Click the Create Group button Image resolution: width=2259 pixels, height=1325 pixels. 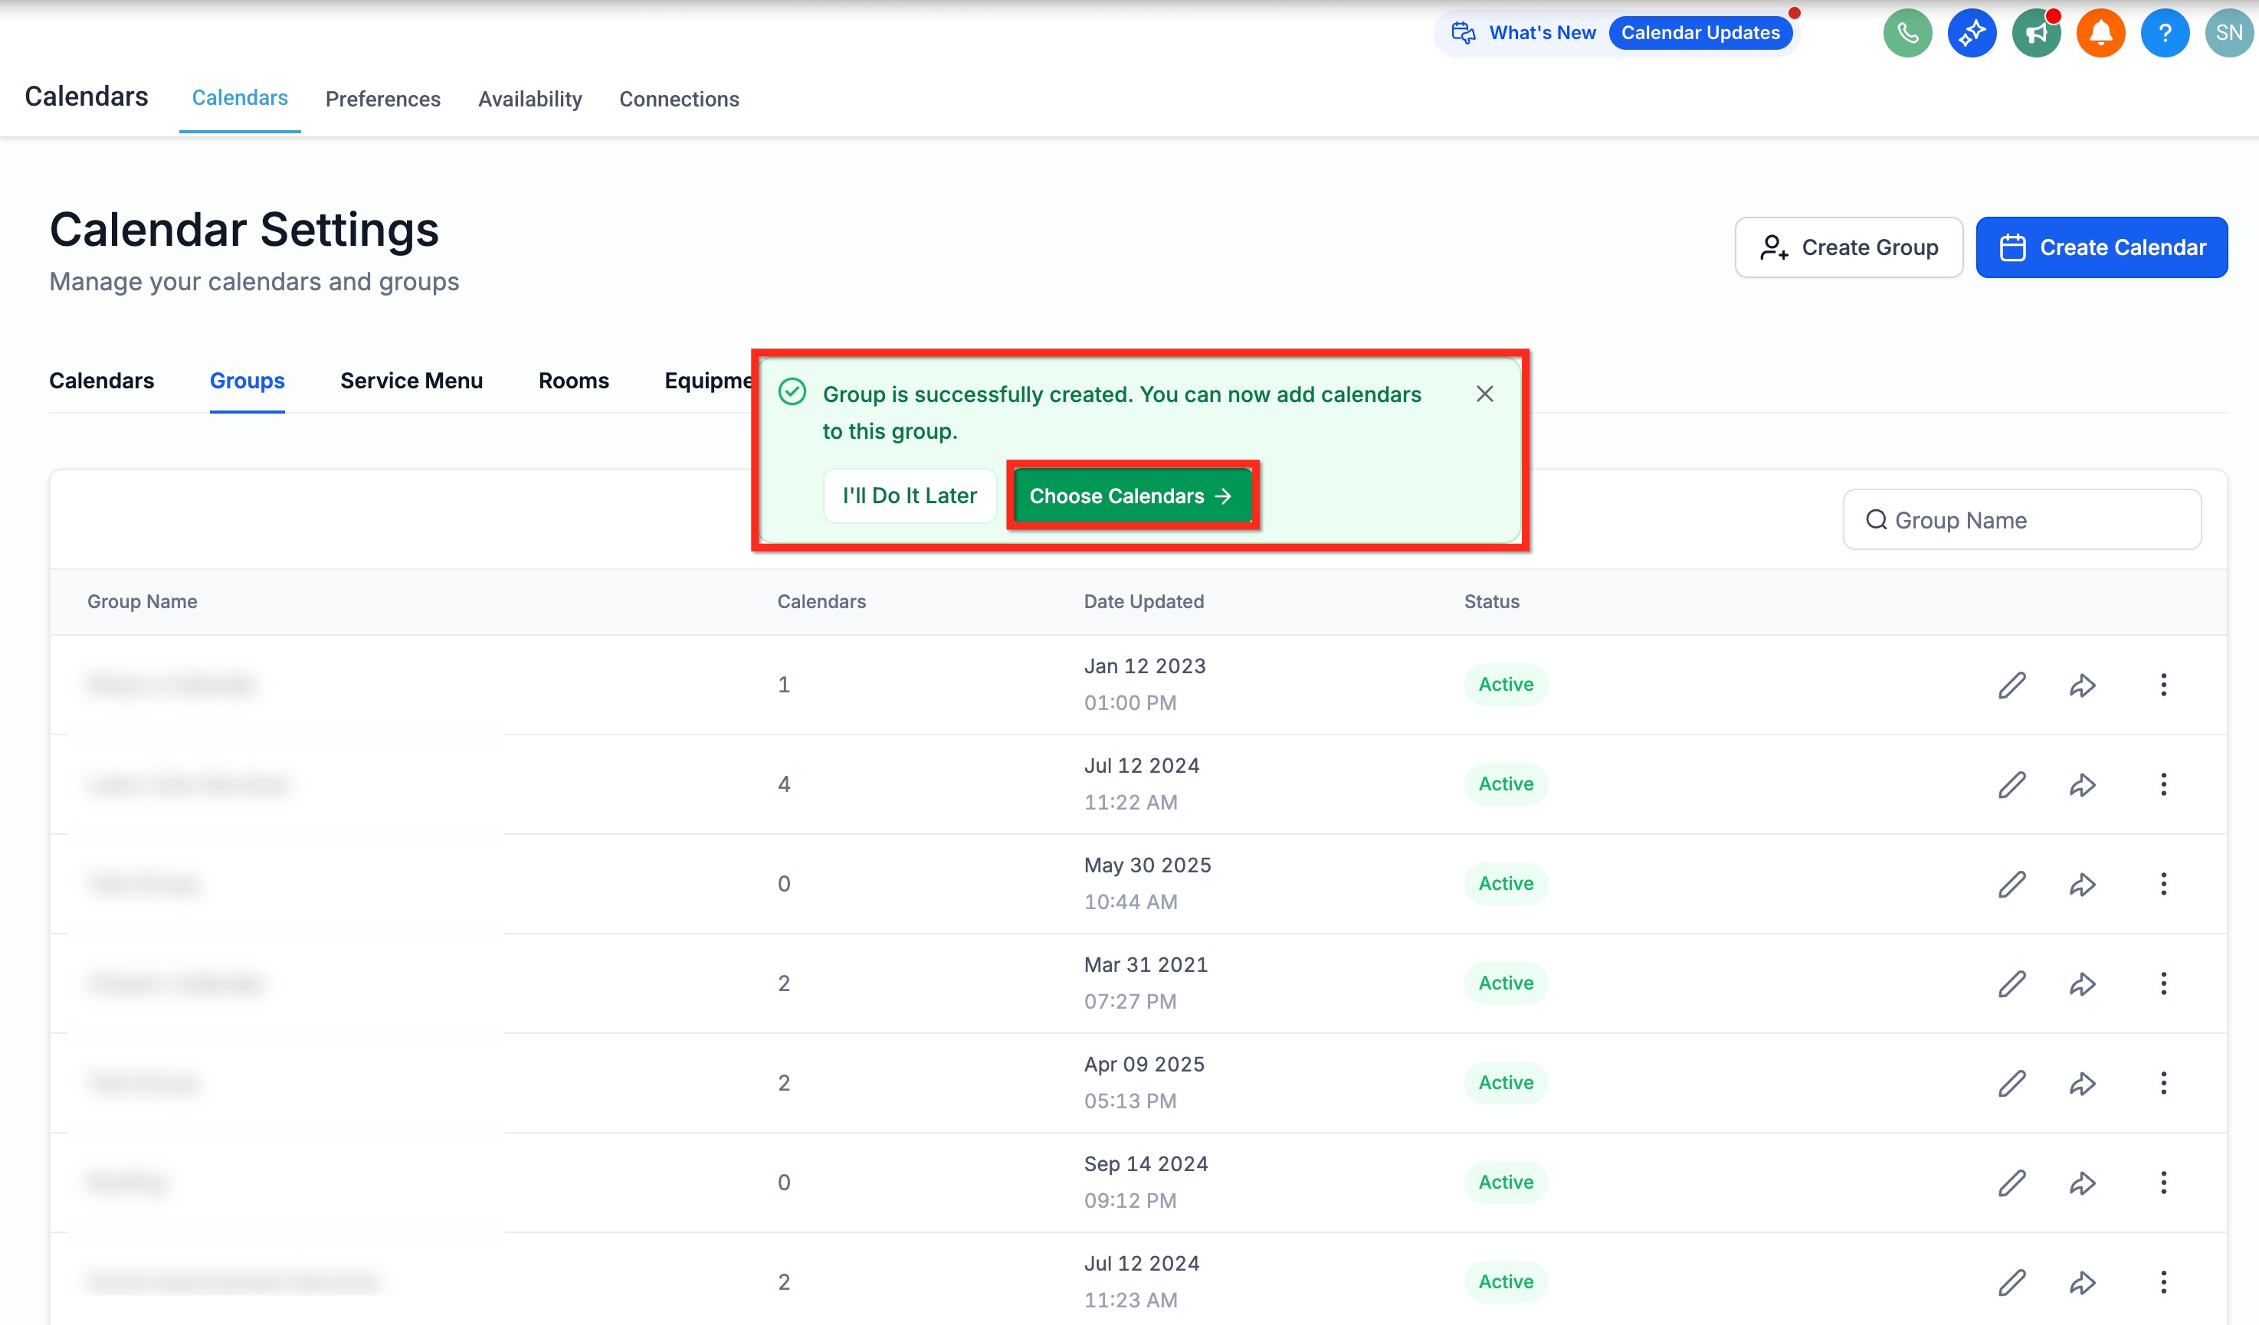point(1848,247)
